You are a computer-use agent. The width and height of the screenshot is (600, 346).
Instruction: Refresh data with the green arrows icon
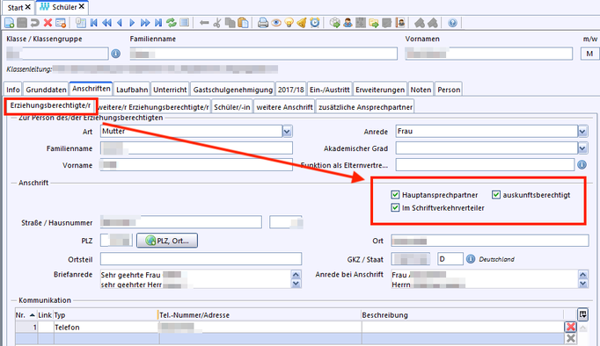click(171, 23)
